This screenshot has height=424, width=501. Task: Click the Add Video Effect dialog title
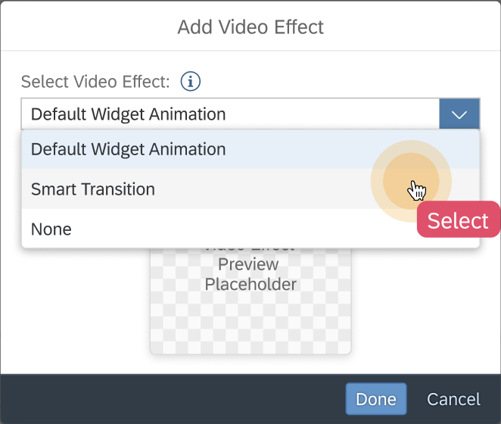(x=250, y=26)
